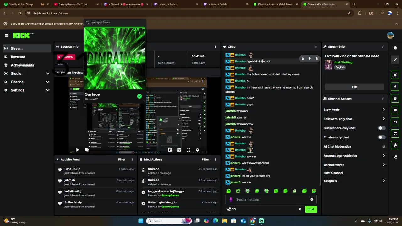Go to Revenue in the sidebar
Screen dimensions: 402x226
[27, 57]
